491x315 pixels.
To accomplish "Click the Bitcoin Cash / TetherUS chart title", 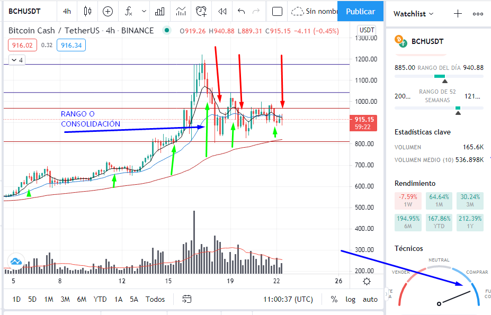I will pos(81,30).
